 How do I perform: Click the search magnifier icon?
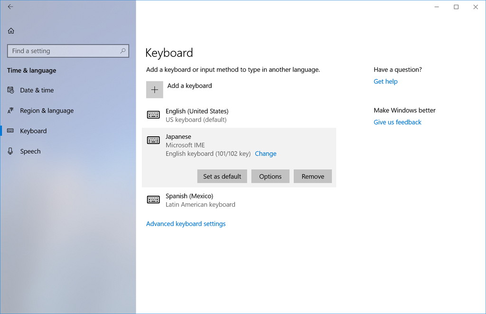pyautogui.click(x=123, y=51)
